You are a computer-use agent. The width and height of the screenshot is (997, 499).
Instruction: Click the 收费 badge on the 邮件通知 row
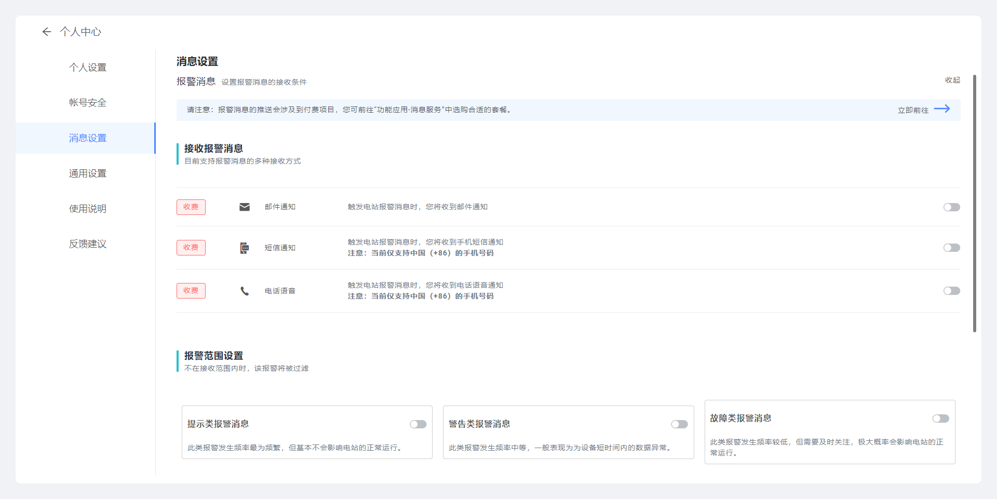click(191, 207)
